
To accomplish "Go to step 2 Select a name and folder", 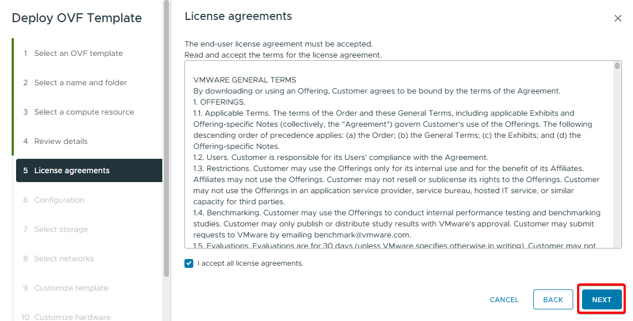I will (80, 82).
